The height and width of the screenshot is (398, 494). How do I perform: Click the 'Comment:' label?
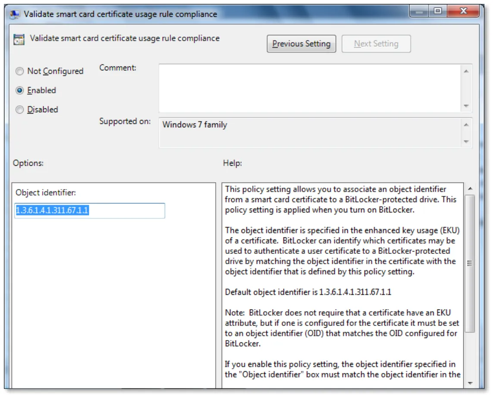point(118,68)
